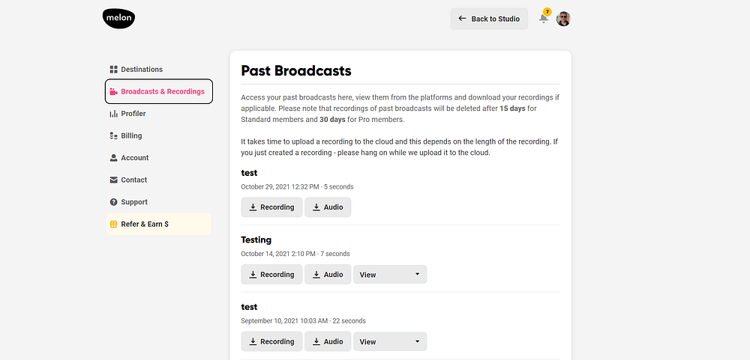Download Recording for September 10 test broadcast
This screenshot has width=750, height=360.
point(271,341)
